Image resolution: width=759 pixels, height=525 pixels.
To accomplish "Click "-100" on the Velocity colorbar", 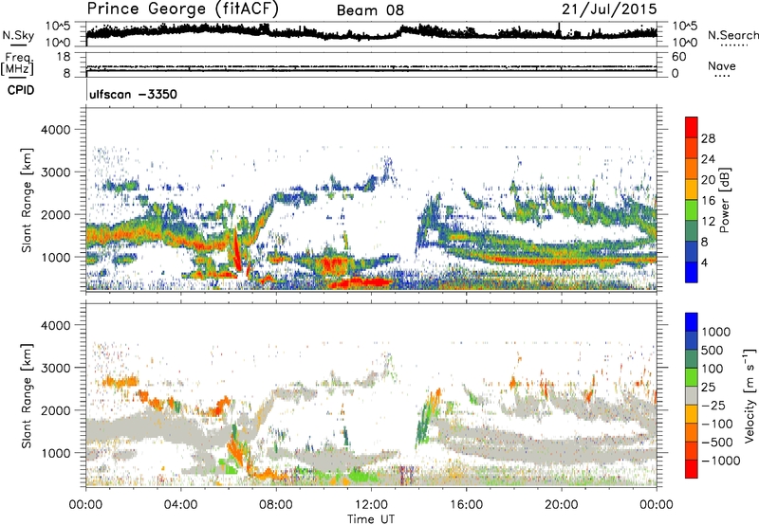I will (x=716, y=424).
